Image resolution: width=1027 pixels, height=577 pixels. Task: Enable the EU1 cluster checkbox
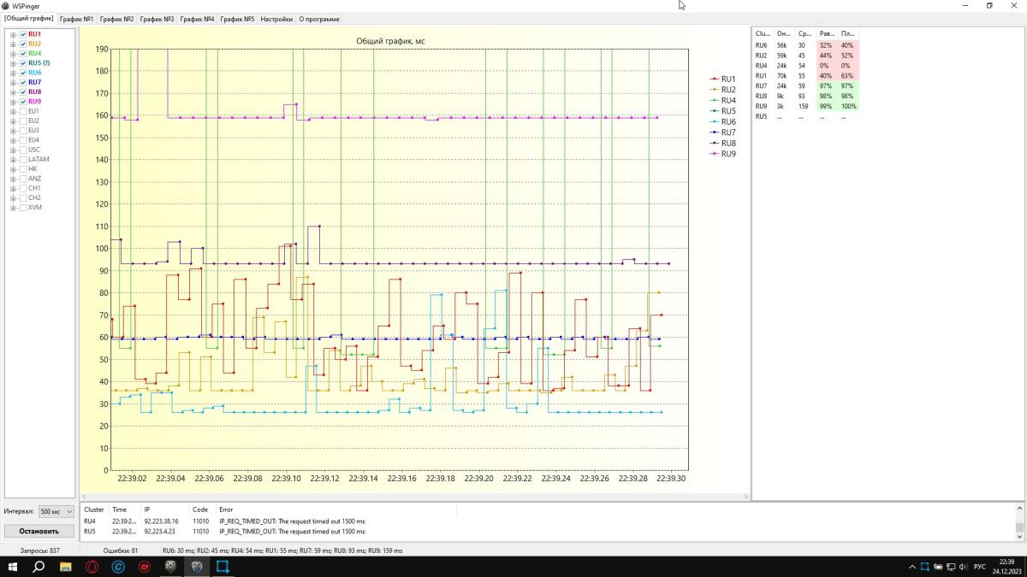23,111
